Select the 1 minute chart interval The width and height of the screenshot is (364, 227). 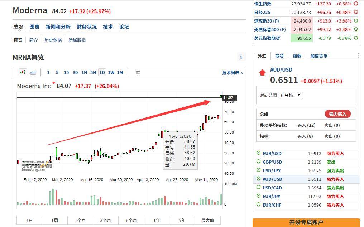pyautogui.click(x=48, y=73)
